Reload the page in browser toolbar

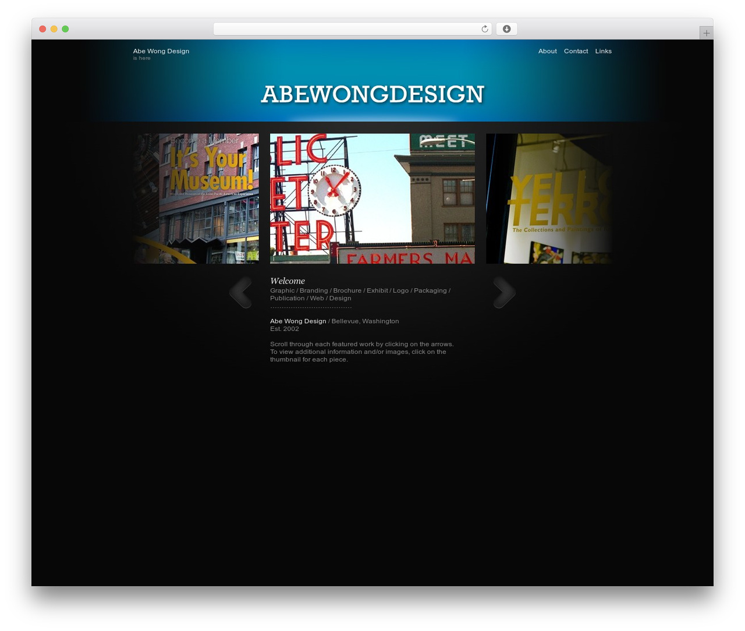[484, 29]
